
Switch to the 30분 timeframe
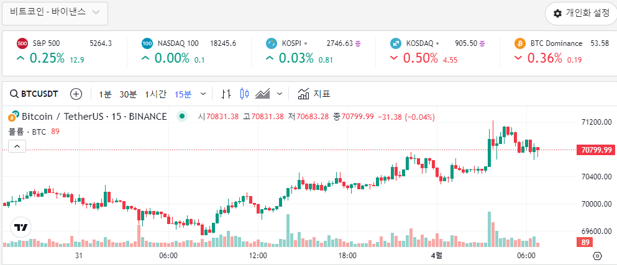pyautogui.click(x=128, y=94)
